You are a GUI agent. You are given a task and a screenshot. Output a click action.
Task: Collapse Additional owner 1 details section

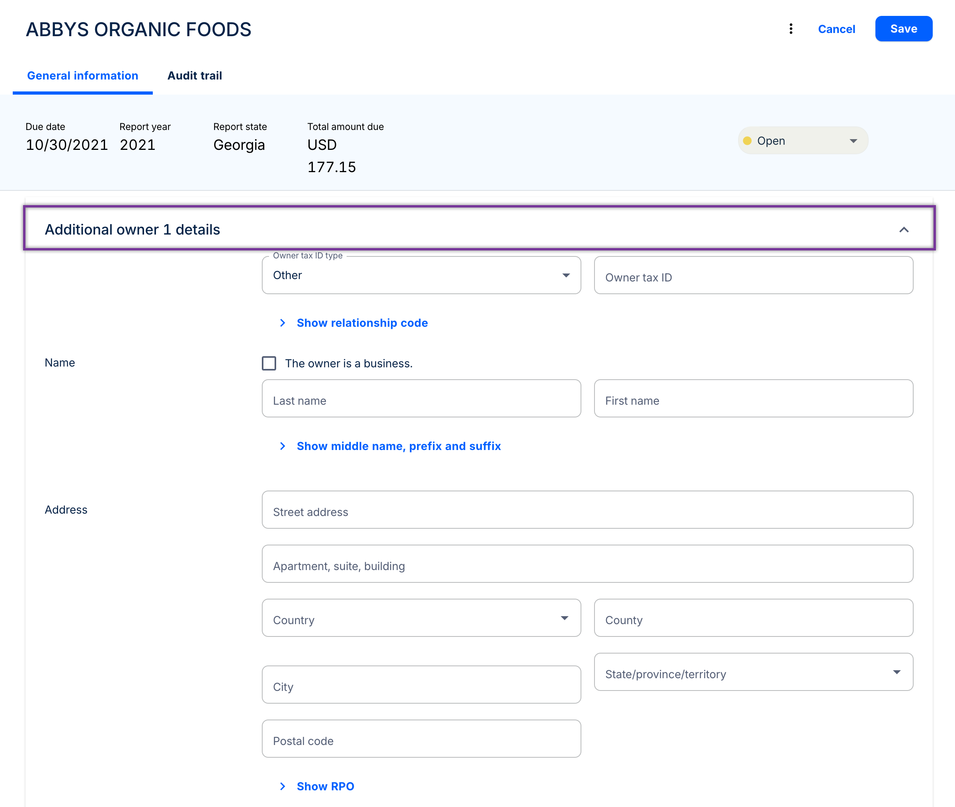pos(903,230)
